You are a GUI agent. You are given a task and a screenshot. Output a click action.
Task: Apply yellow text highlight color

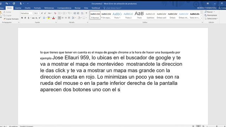tap(49, 18)
